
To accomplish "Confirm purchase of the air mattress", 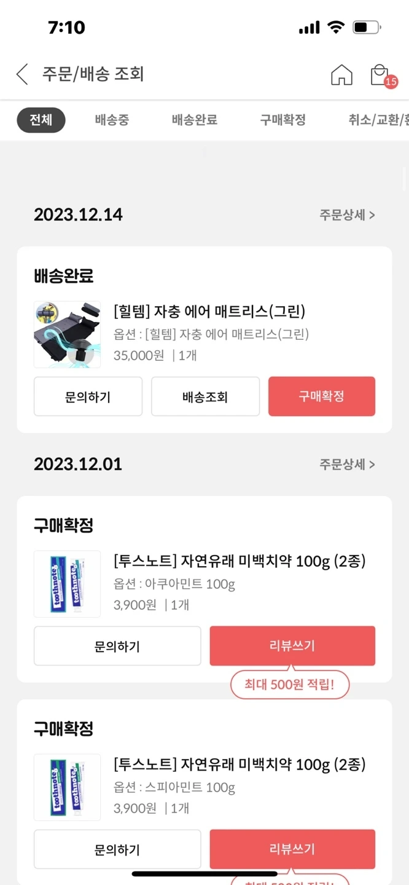I will pos(322,396).
